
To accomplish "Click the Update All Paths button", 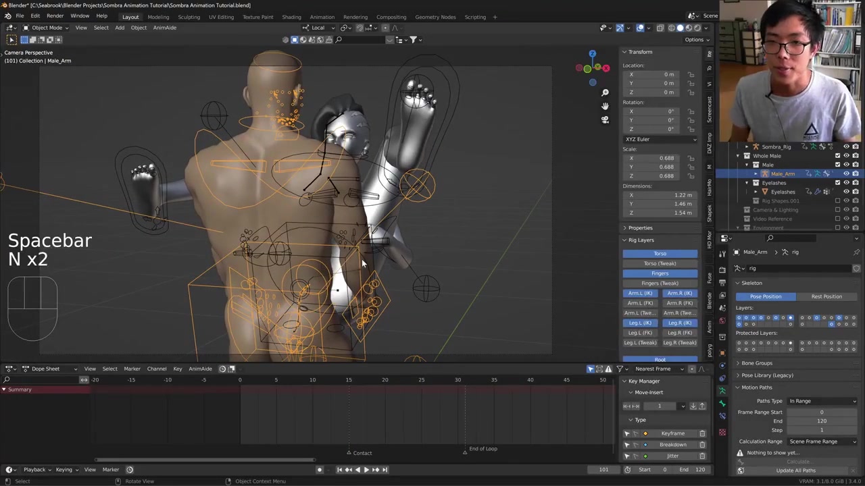I will point(795,470).
